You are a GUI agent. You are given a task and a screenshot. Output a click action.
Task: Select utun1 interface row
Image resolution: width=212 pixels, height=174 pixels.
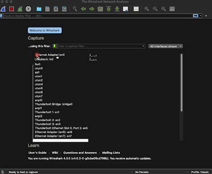(x=38, y=76)
